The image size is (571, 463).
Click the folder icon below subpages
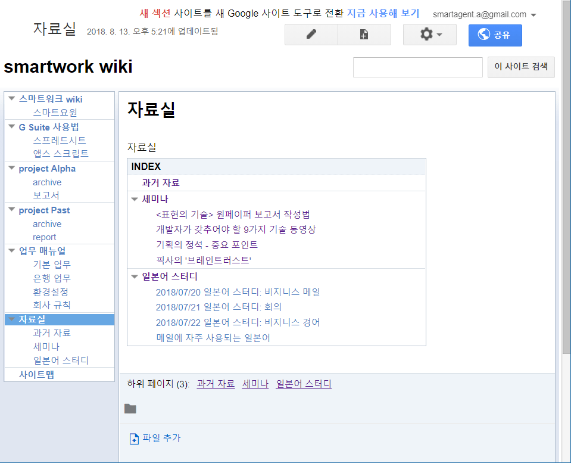pos(130,409)
